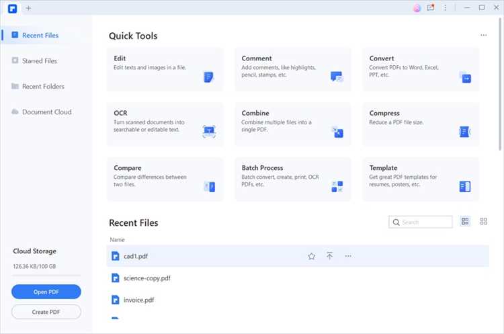Sort by Name column header

117,240
